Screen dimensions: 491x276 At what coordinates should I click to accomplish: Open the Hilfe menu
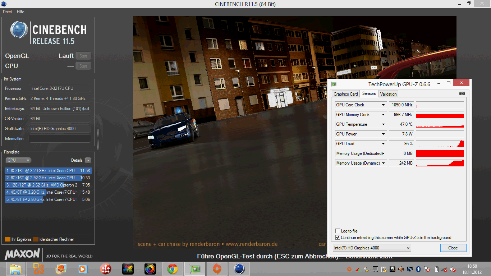[x=20, y=12]
